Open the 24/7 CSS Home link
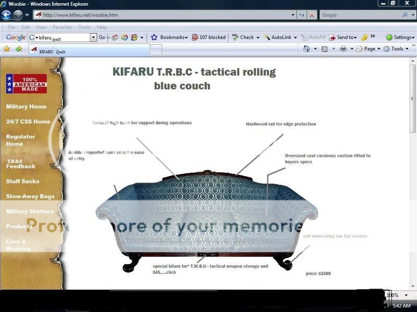Screen dimensions: 417x312 click(x=28, y=122)
